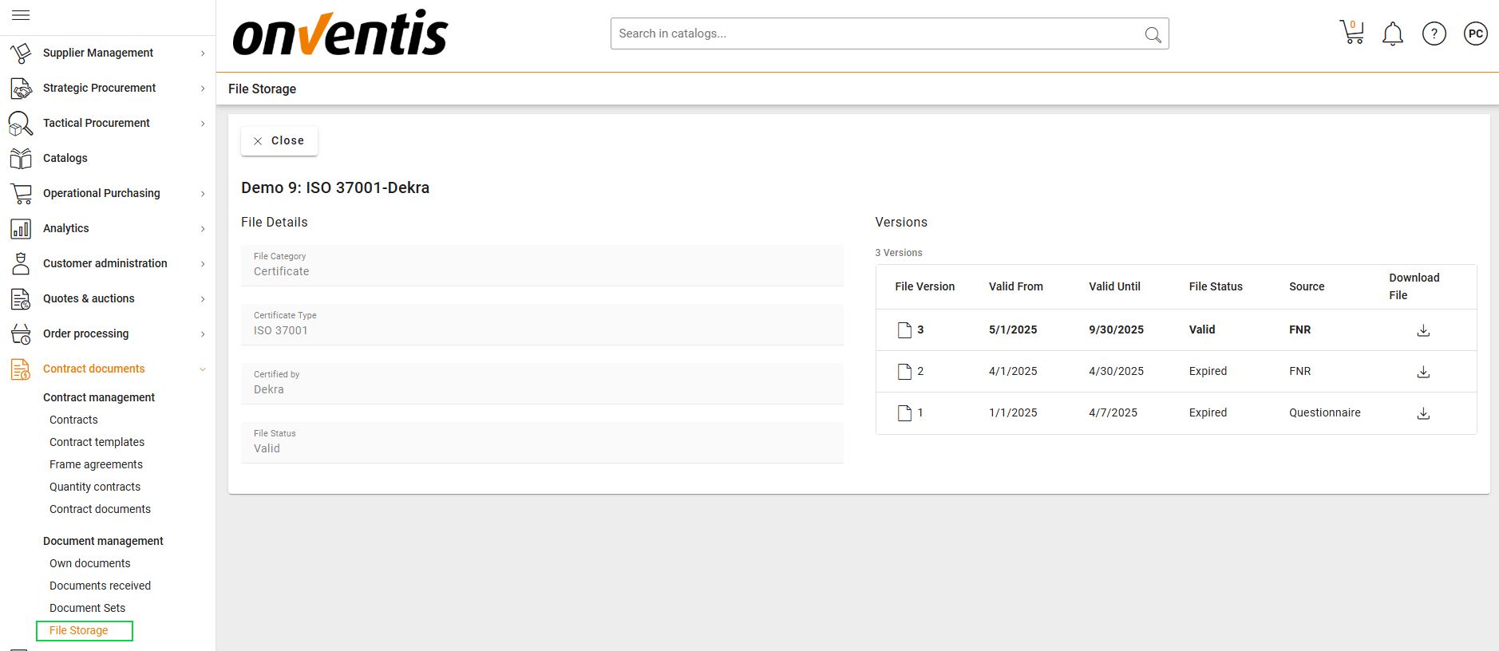Click the search magnifier icon

(1153, 34)
